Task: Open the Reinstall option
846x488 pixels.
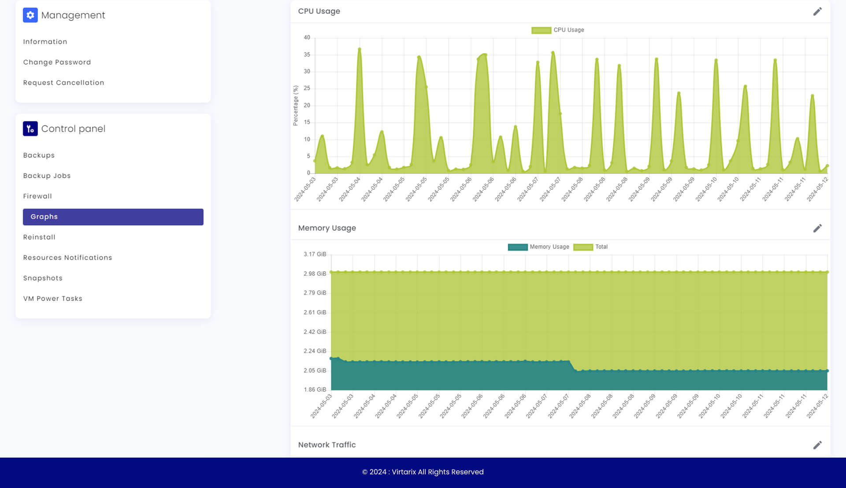Action: point(39,237)
